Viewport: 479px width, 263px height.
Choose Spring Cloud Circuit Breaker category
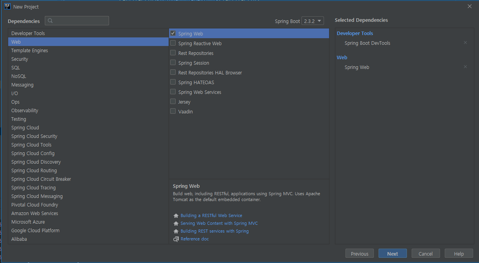(88, 179)
